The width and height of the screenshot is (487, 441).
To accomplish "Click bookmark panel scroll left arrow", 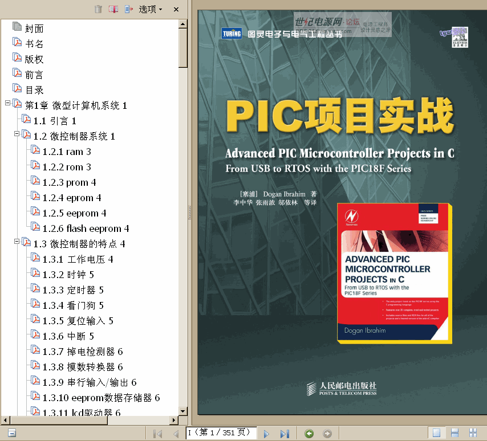I will [5, 420].
